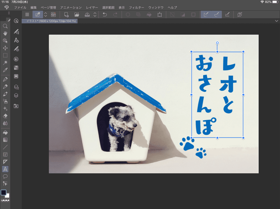
Task: Undo the last action
Action: (104, 15)
